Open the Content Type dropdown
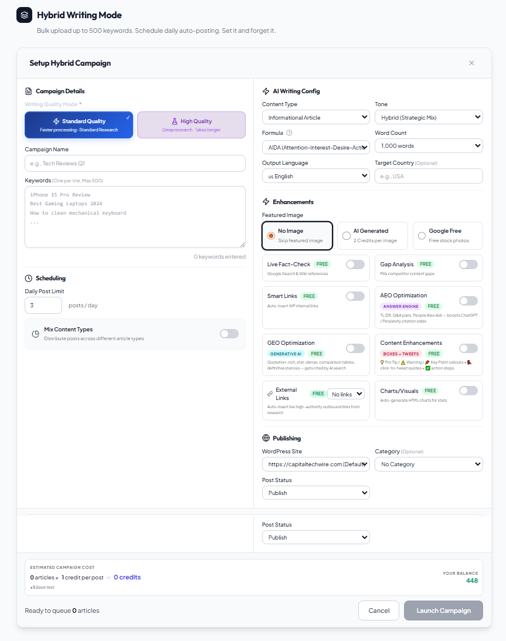 click(316, 117)
